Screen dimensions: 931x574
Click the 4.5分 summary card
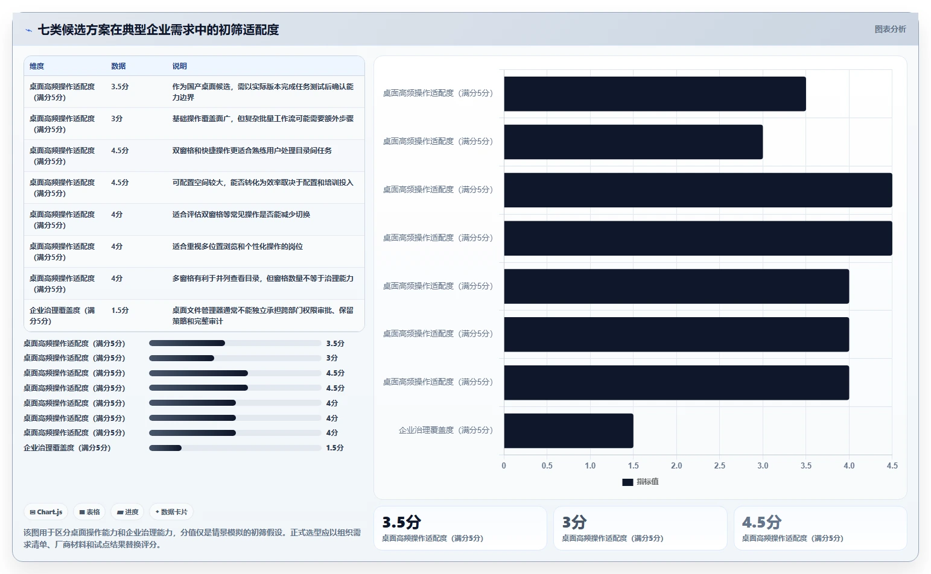pos(821,528)
